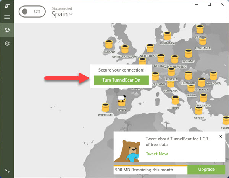Select the Slovenia tunnel icon
This screenshot has height=178, width=229.
point(171,84)
